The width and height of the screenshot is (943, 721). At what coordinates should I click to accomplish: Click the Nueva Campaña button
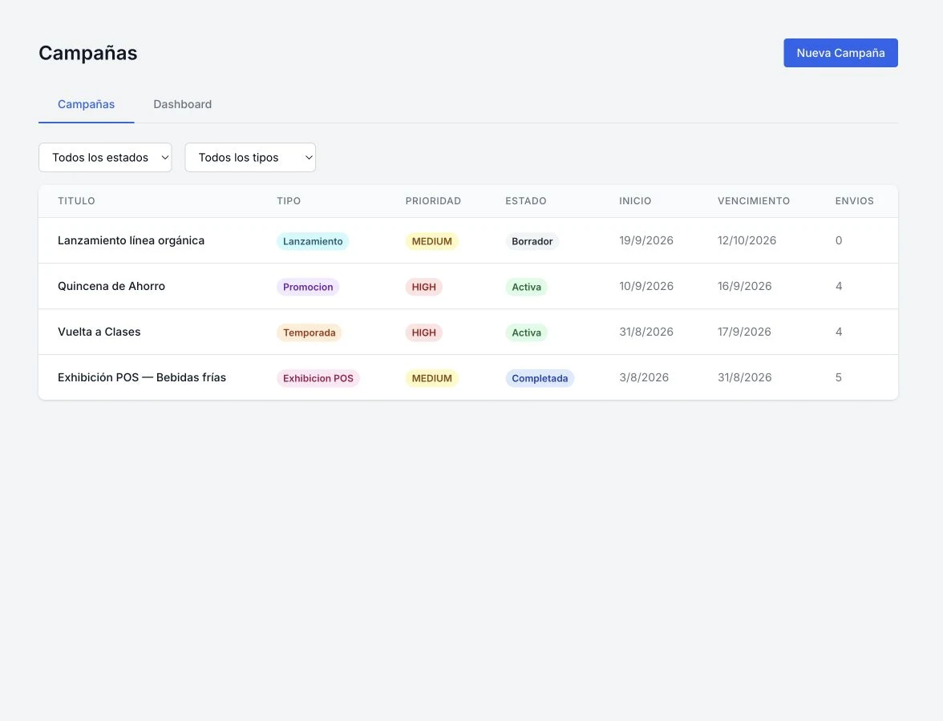click(840, 53)
